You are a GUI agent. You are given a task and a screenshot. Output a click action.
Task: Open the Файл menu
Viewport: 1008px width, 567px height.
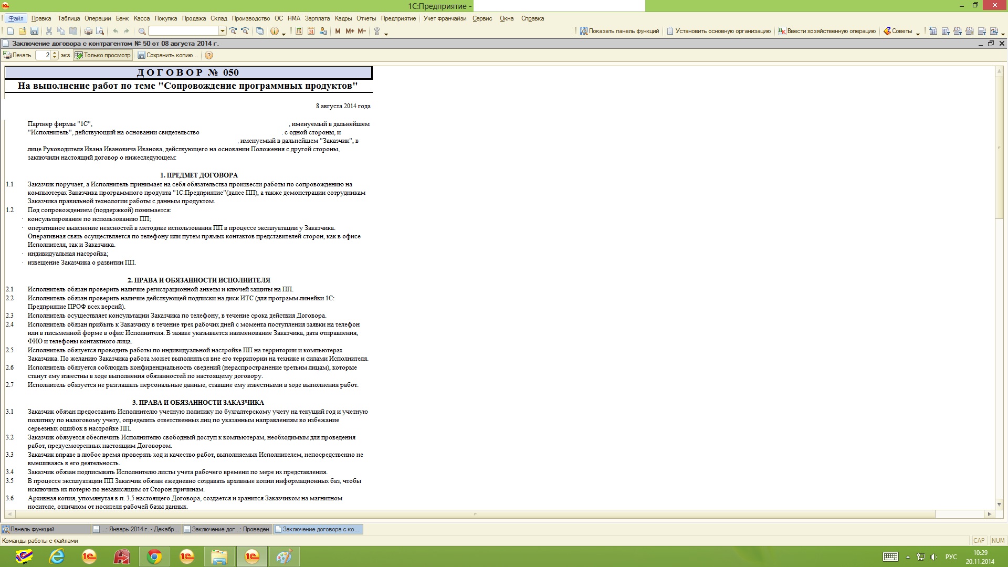coord(16,18)
